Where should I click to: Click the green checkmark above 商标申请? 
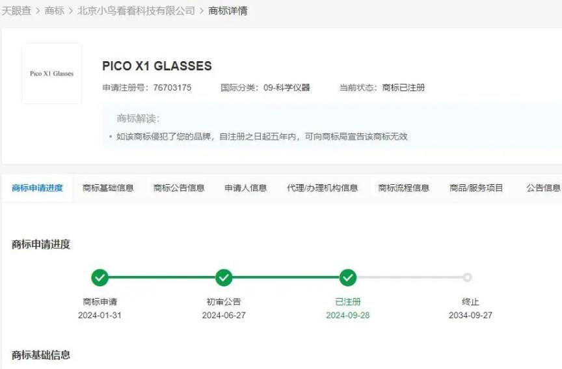(100, 277)
